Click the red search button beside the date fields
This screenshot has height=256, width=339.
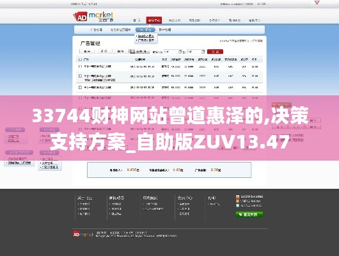[x=215, y=51]
